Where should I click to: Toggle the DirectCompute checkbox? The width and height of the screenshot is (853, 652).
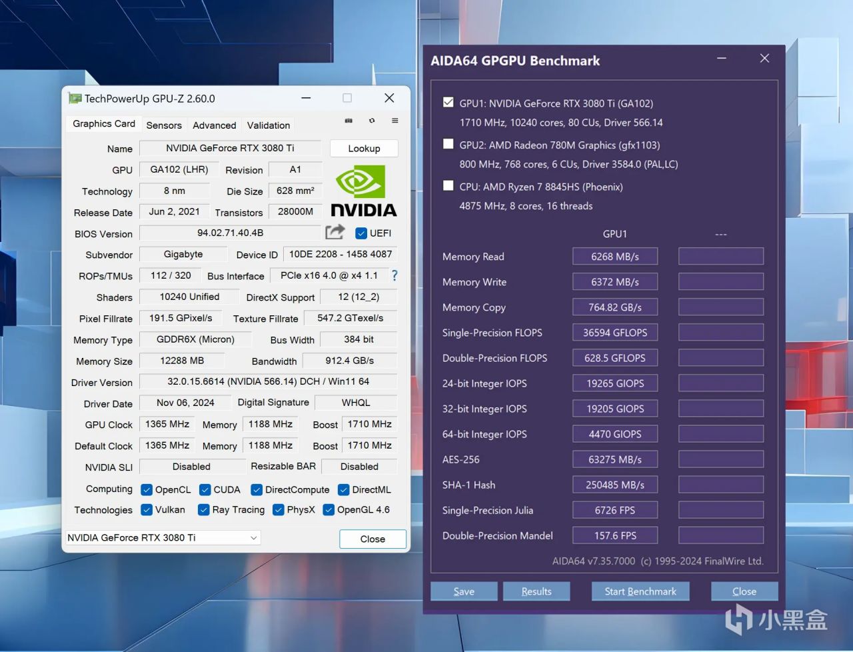click(x=257, y=490)
